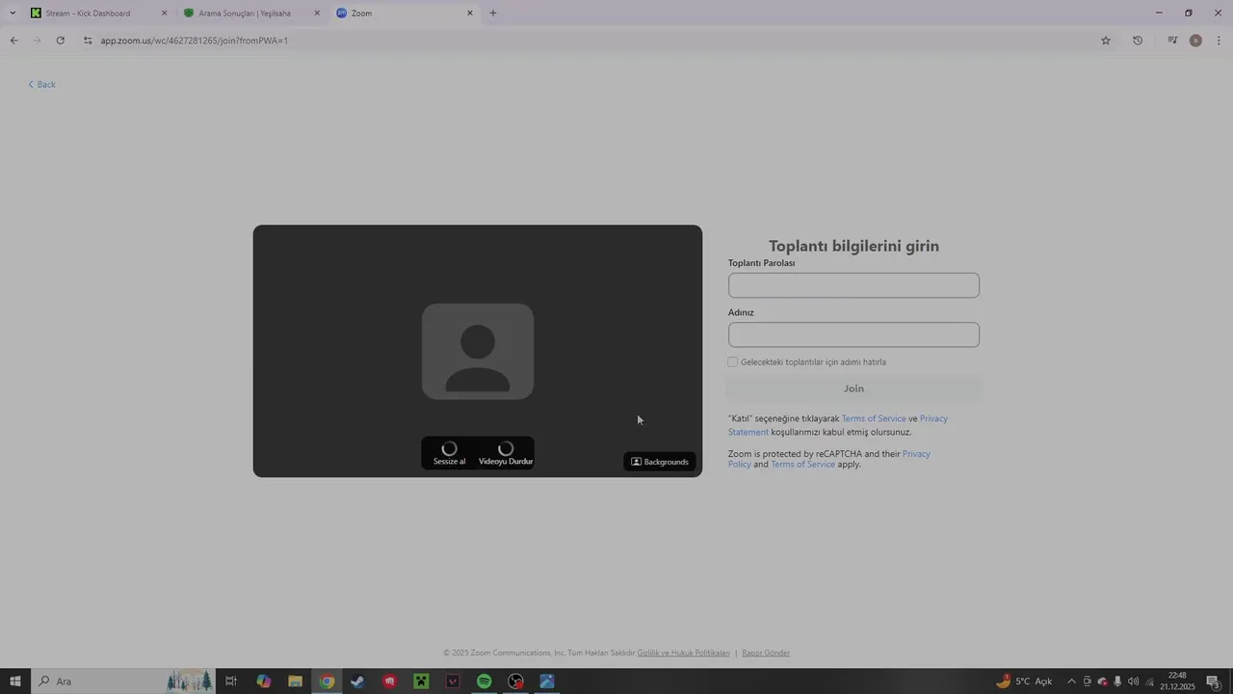Open the Chrome profile avatar

[1195, 40]
